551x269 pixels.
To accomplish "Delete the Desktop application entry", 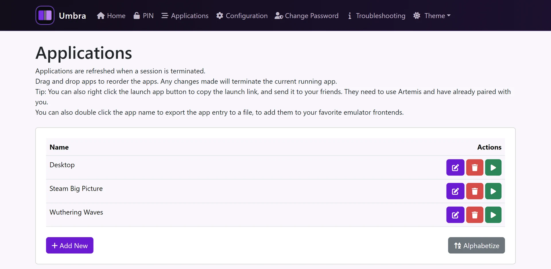I will [x=475, y=167].
